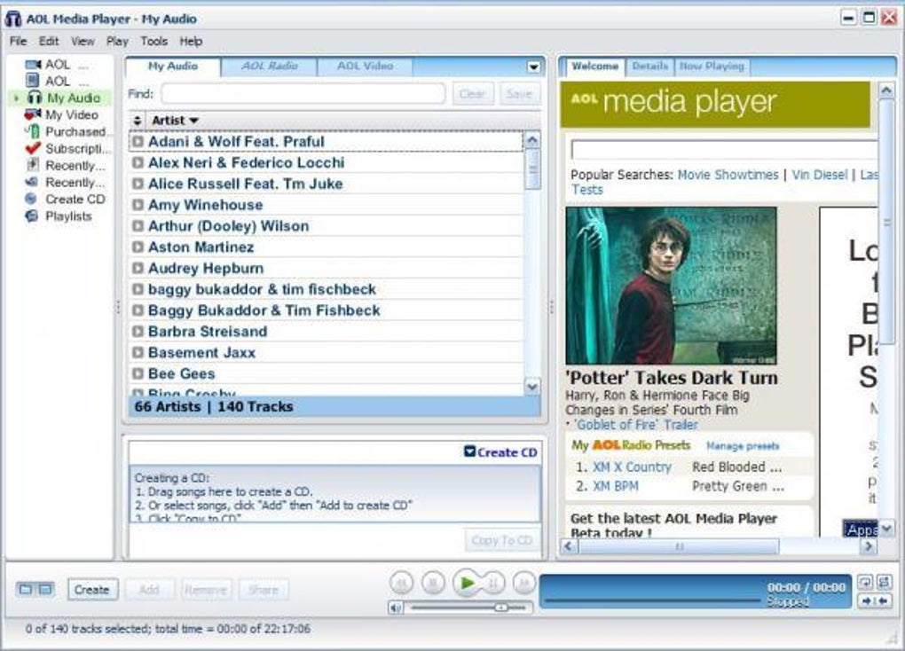The height and width of the screenshot is (651, 905).
Task: Open the Artist column dropdown
Action: pyautogui.click(x=194, y=121)
